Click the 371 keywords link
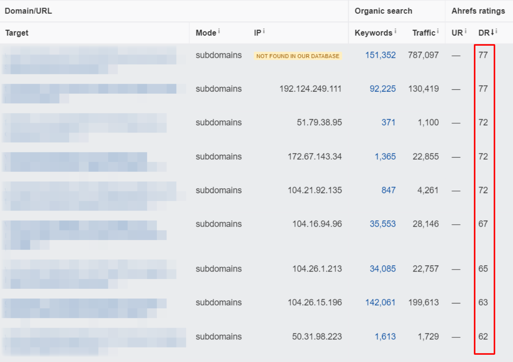Image resolution: width=513 pixels, height=362 pixels. [388, 122]
